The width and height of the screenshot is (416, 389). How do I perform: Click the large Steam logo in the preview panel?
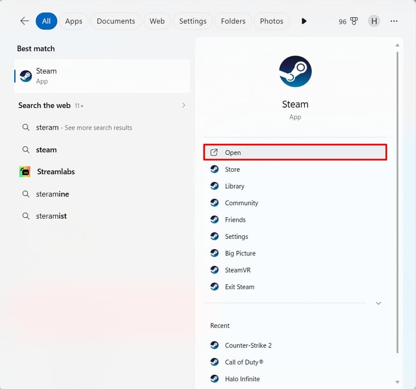(x=295, y=71)
